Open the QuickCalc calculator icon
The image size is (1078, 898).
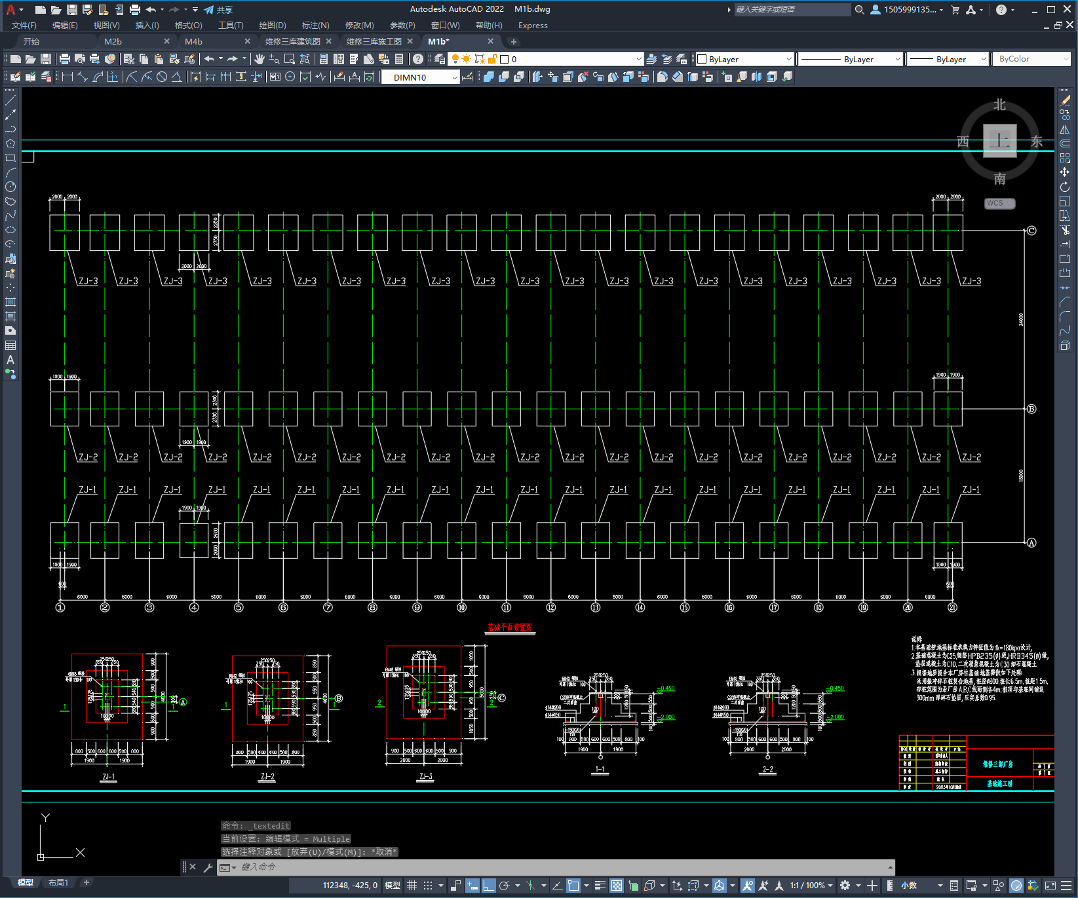click(399, 59)
